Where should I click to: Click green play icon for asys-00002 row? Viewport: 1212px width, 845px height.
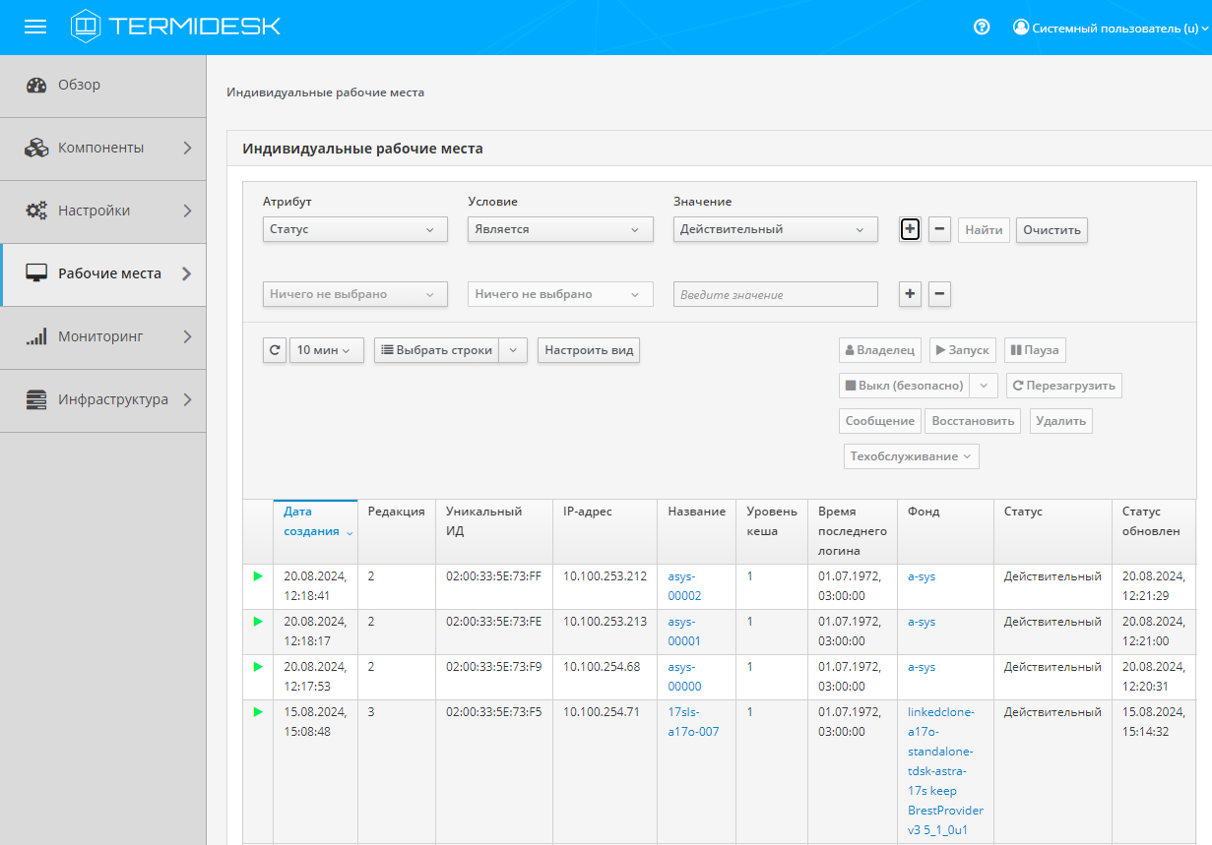258,576
